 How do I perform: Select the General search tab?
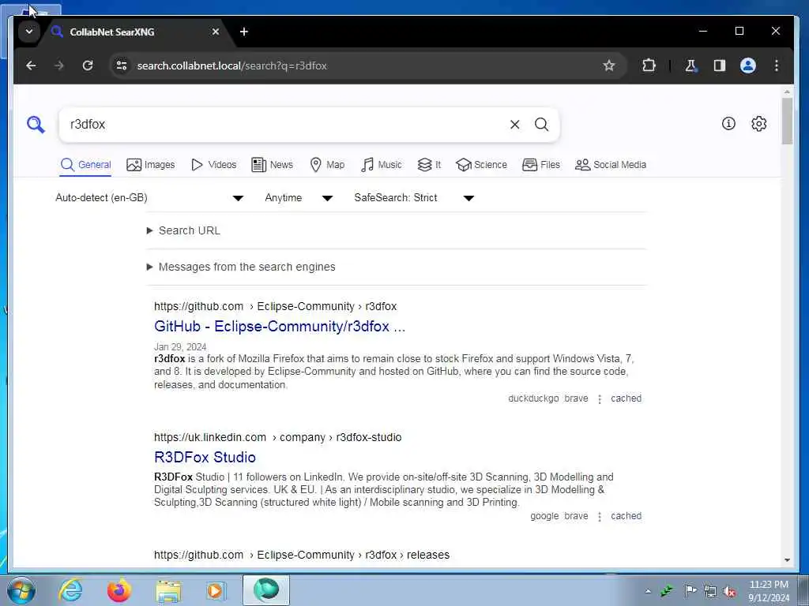click(85, 165)
